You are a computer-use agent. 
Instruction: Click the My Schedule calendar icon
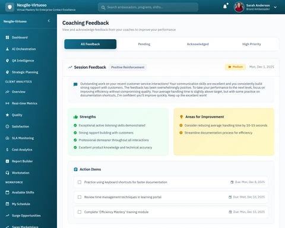point(7,204)
